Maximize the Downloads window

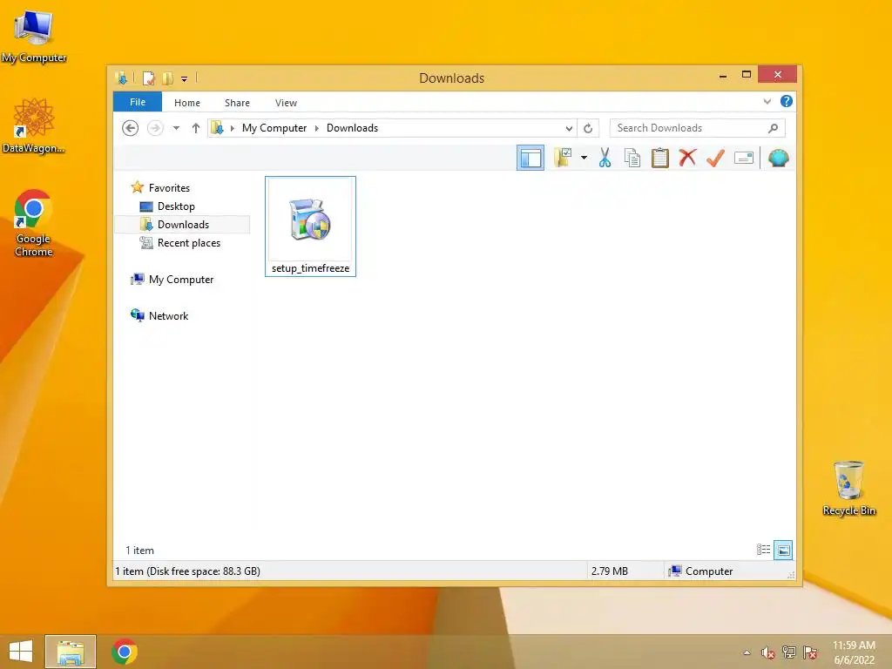point(747,75)
